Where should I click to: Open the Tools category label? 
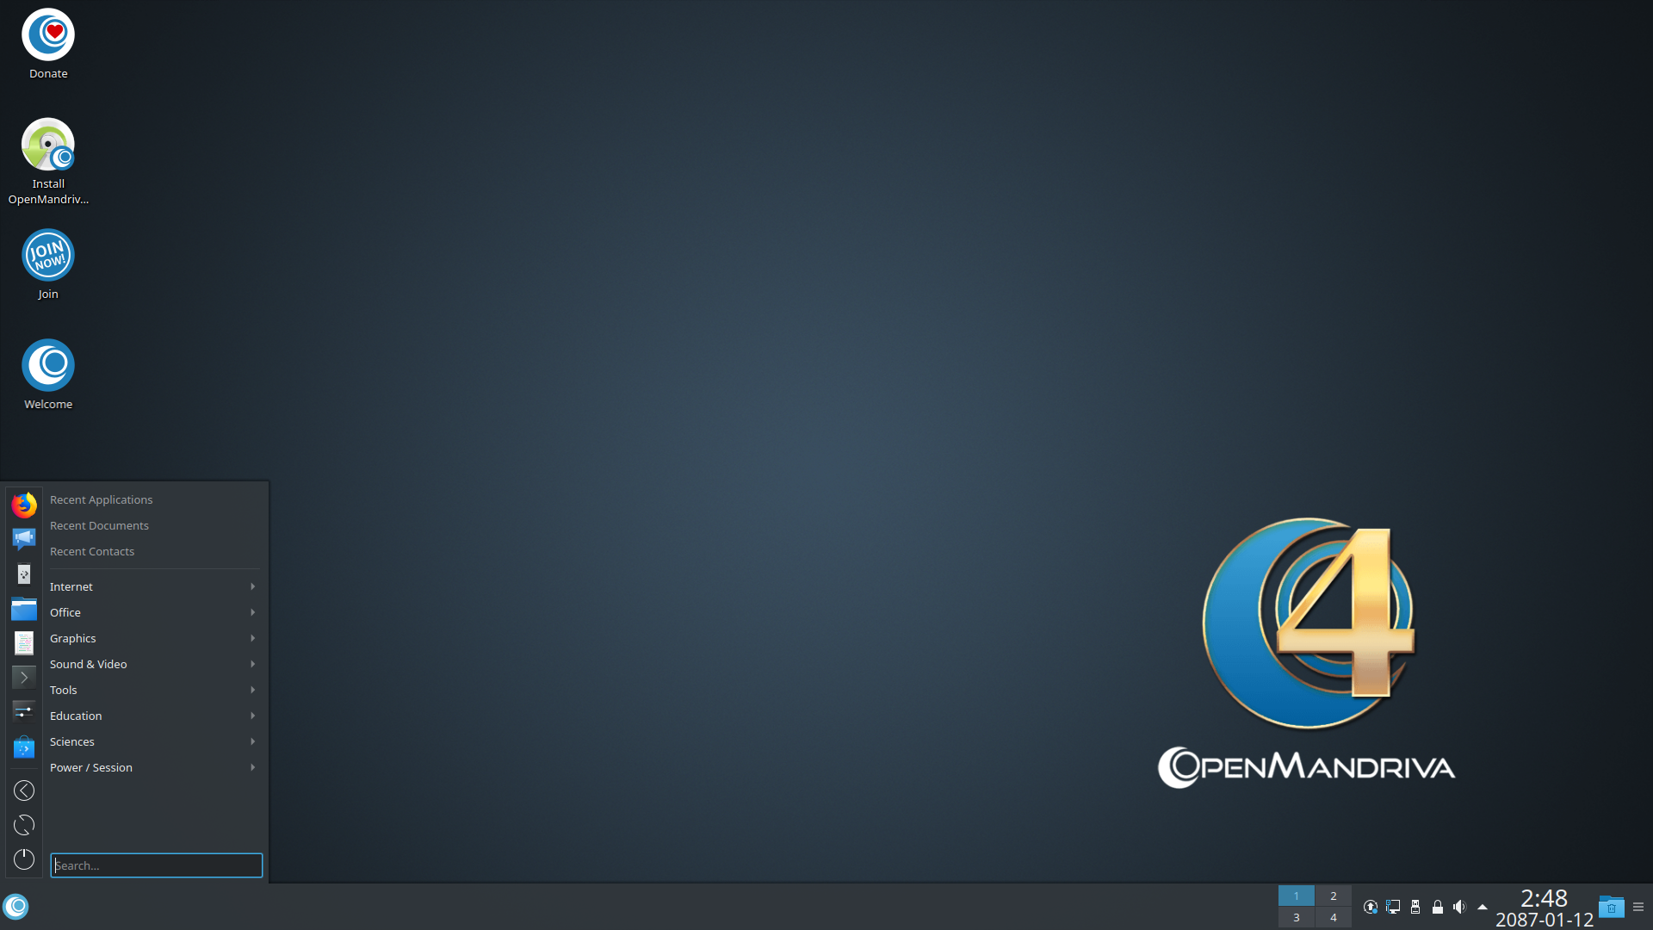[64, 690]
